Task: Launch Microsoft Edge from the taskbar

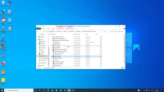Action: click(x=48, y=90)
